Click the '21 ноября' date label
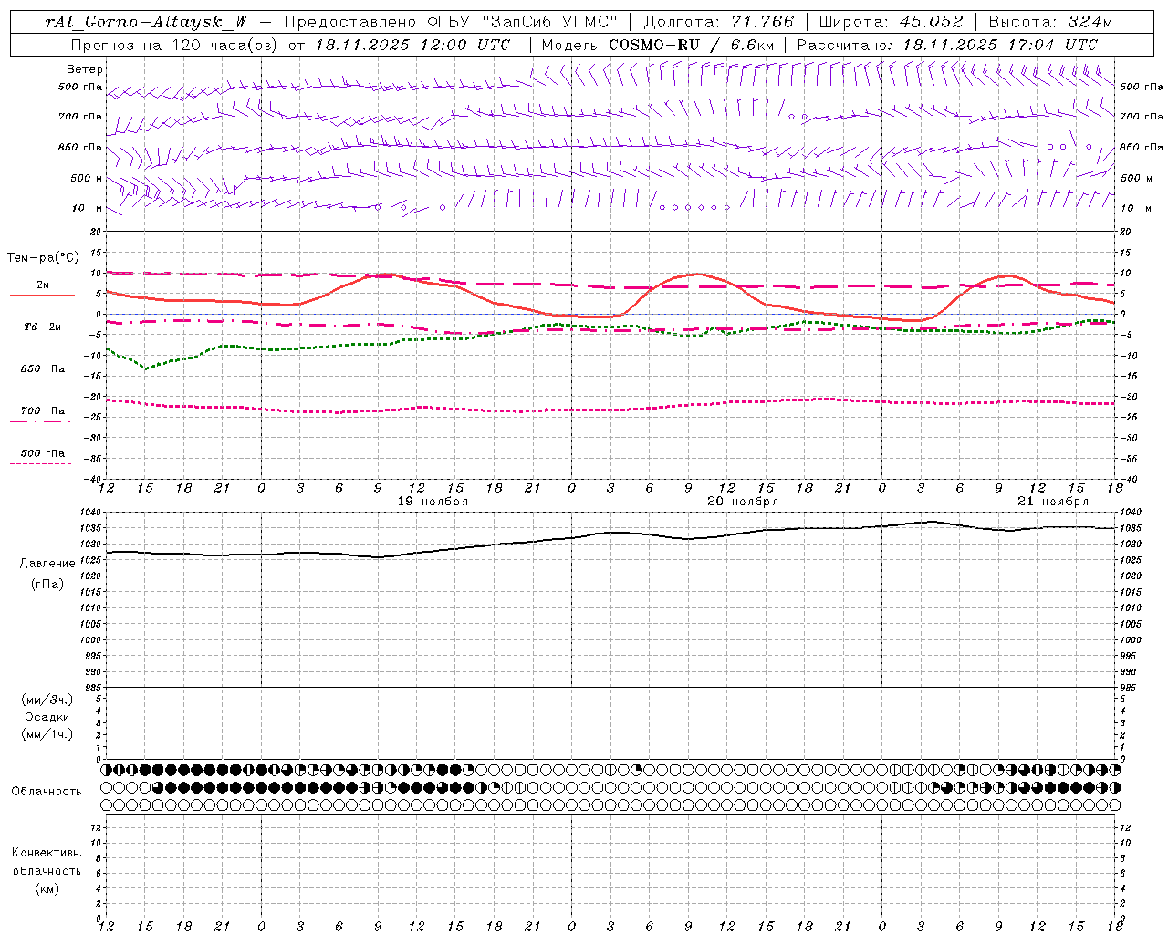The height and width of the screenshot is (934, 1168). point(1053,502)
